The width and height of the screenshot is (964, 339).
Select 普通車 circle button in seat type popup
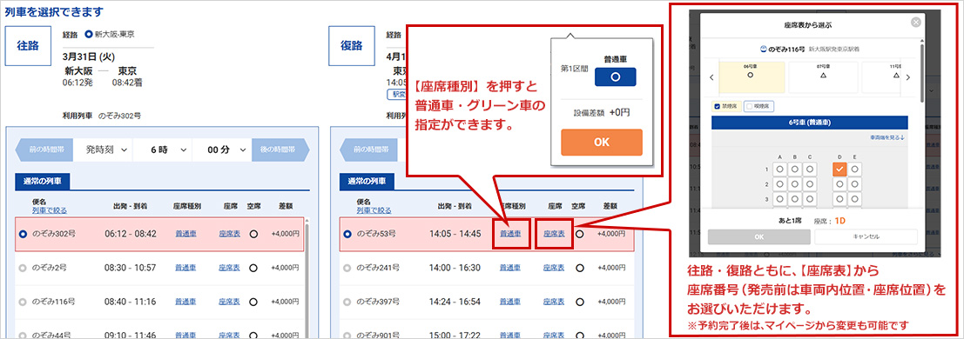click(615, 76)
